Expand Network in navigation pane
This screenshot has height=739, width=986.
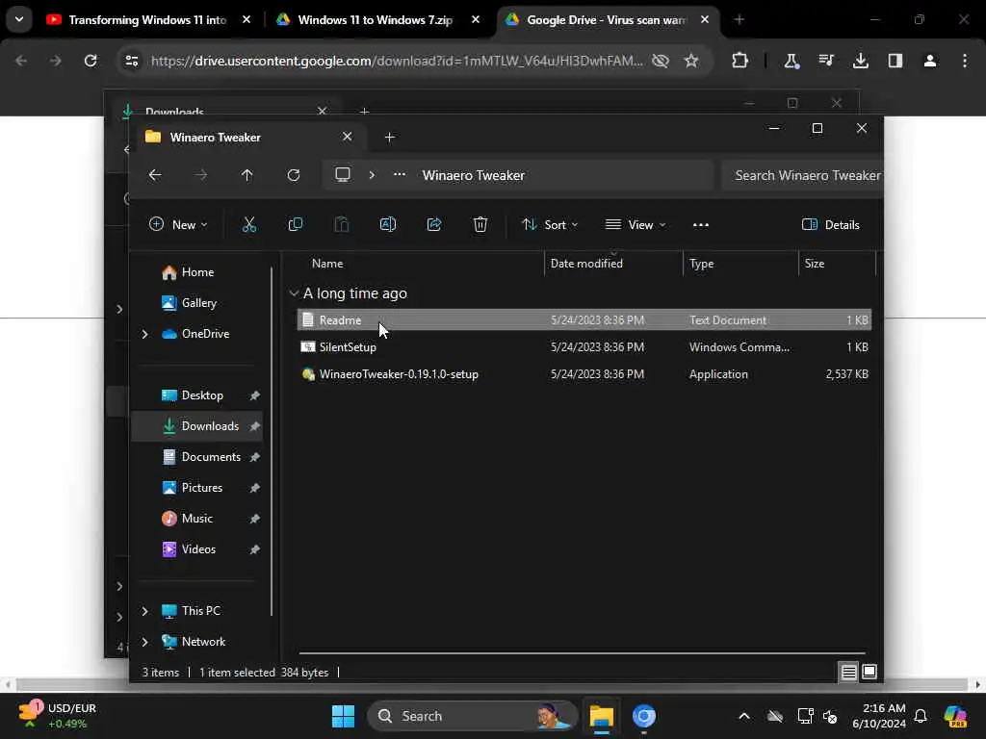coord(144,642)
